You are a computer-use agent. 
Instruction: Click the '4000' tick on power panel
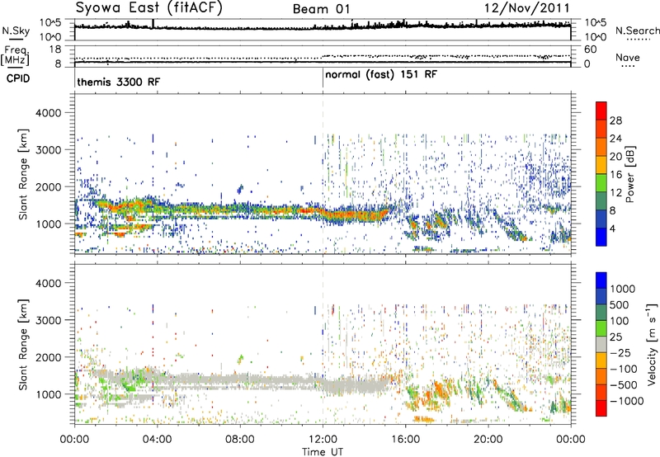49,113
